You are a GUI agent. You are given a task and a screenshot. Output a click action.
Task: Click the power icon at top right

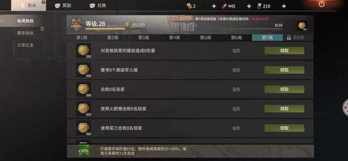pyautogui.click(x=322, y=4)
